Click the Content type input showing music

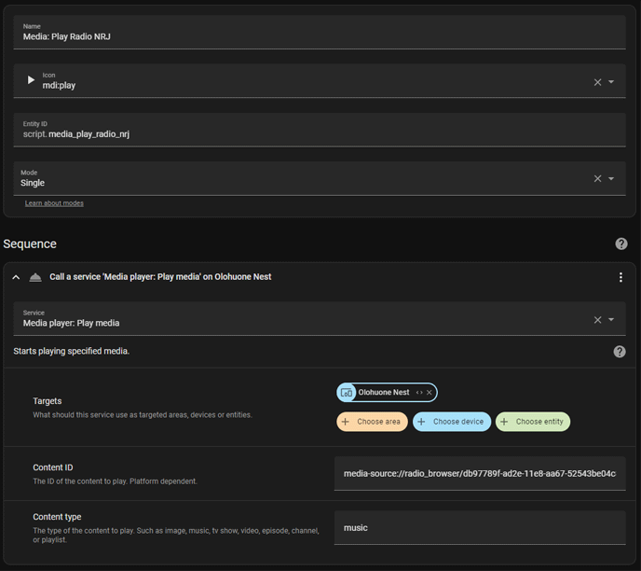[x=480, y=527]
